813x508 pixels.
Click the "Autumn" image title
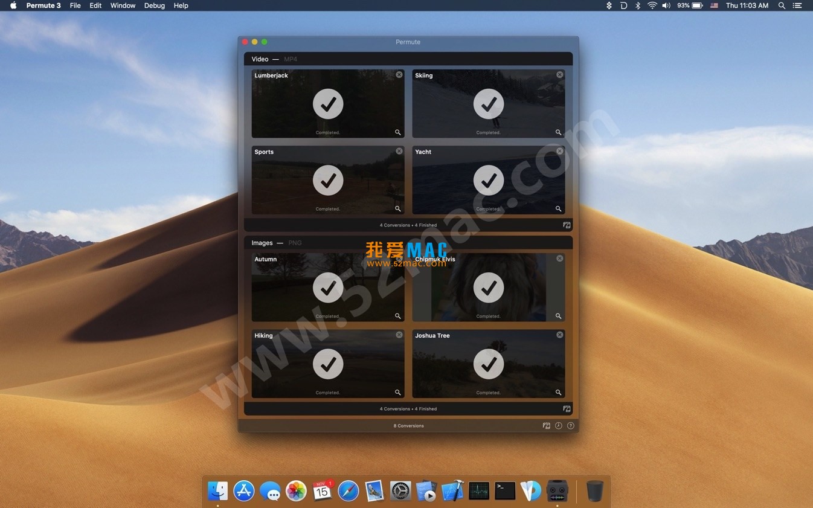pos(266,259)
